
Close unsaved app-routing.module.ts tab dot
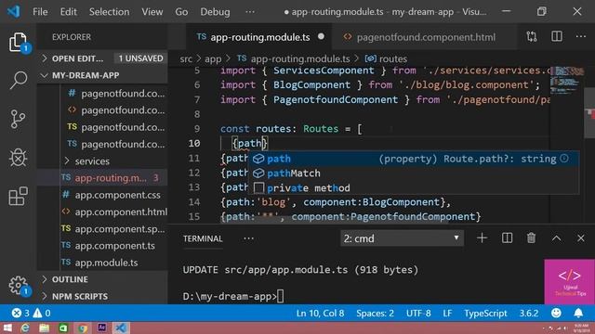click(321, 37)
